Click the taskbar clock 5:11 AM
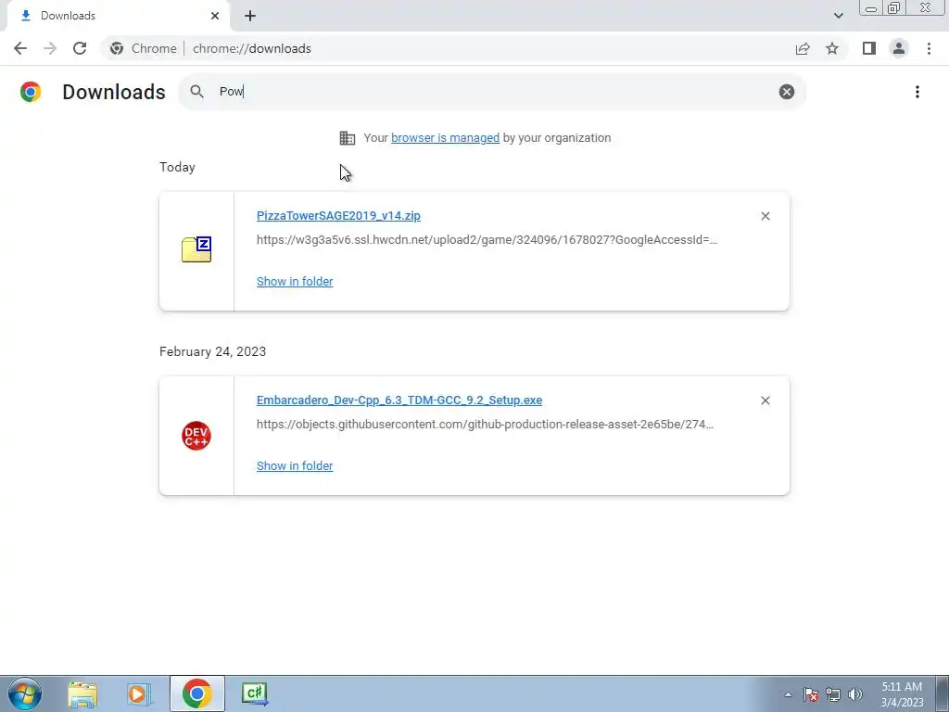The image size is (949, 712). [x=902, y=694]
